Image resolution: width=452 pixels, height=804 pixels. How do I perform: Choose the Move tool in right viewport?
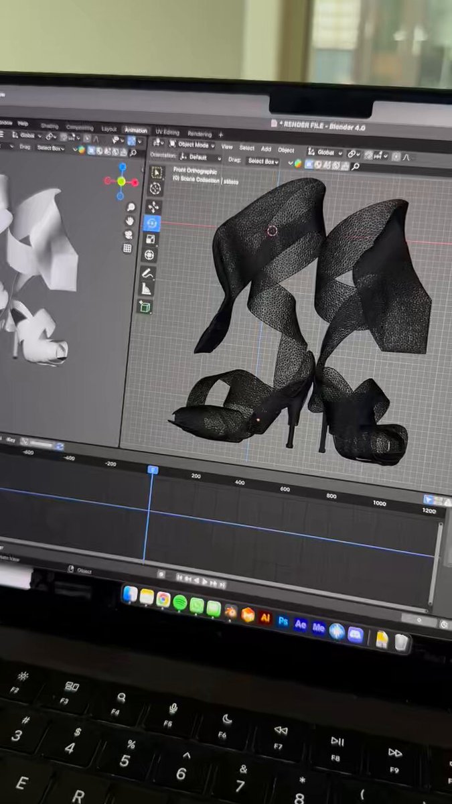pyautogui.click(x=153, y=207)
